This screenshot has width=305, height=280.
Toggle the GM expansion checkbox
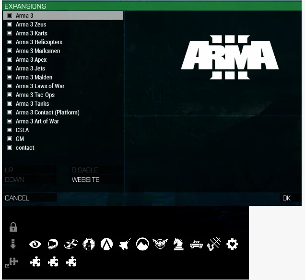(10, 139)
